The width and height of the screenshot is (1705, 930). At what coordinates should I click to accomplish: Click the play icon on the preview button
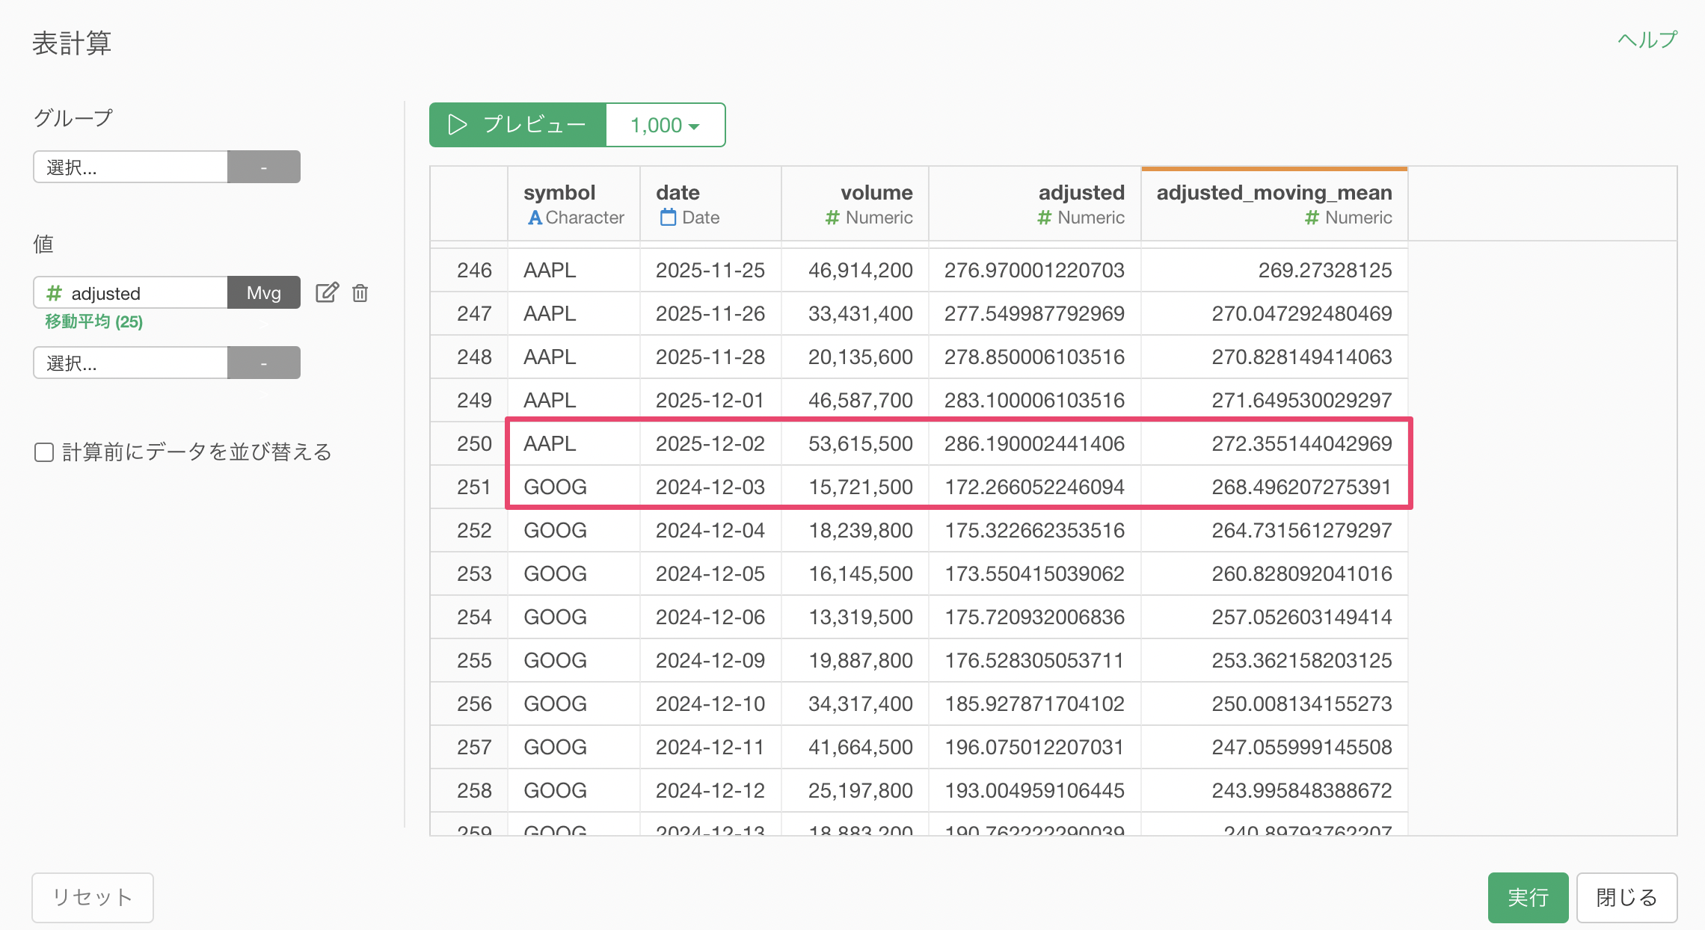(457, 125)
